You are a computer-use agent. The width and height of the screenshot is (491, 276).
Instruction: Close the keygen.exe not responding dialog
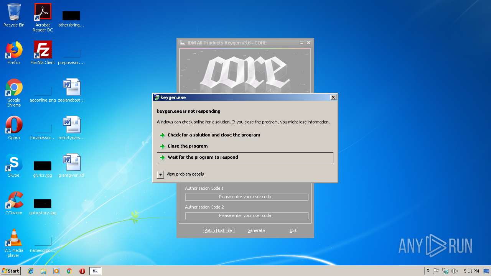(x=333, y=97)
